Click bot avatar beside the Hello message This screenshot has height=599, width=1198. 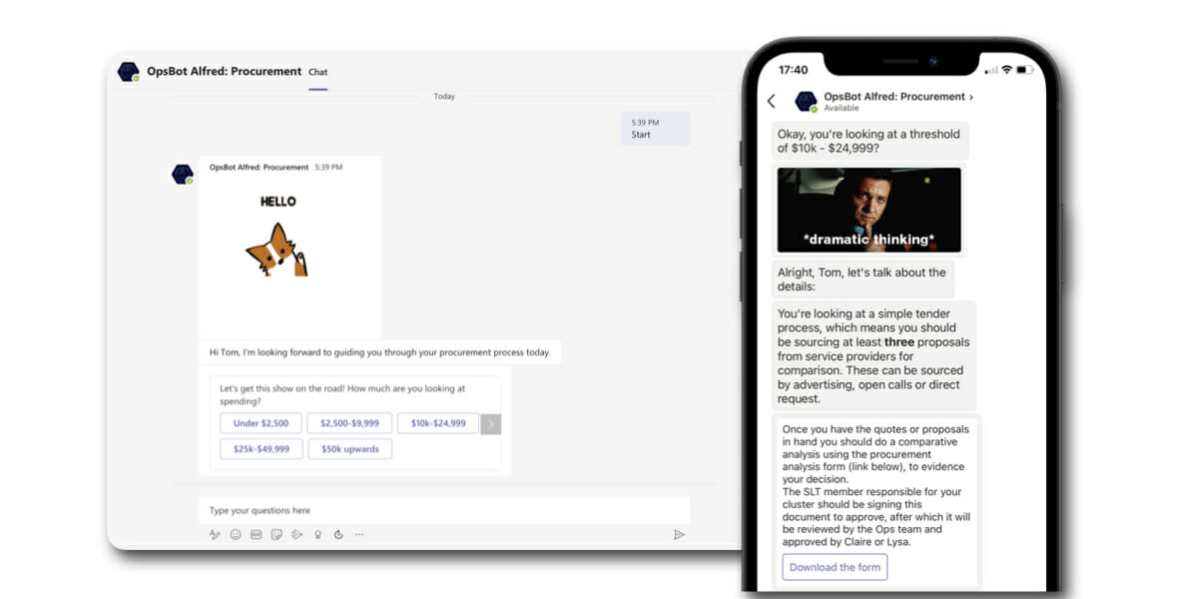183,174
